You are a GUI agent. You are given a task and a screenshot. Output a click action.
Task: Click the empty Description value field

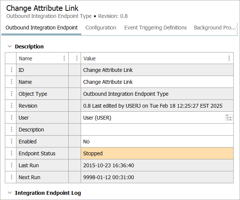pyautogui.click(x=157, y=130)
